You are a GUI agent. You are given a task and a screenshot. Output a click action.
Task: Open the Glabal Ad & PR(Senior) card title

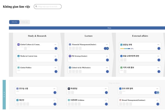pos(81,68)
